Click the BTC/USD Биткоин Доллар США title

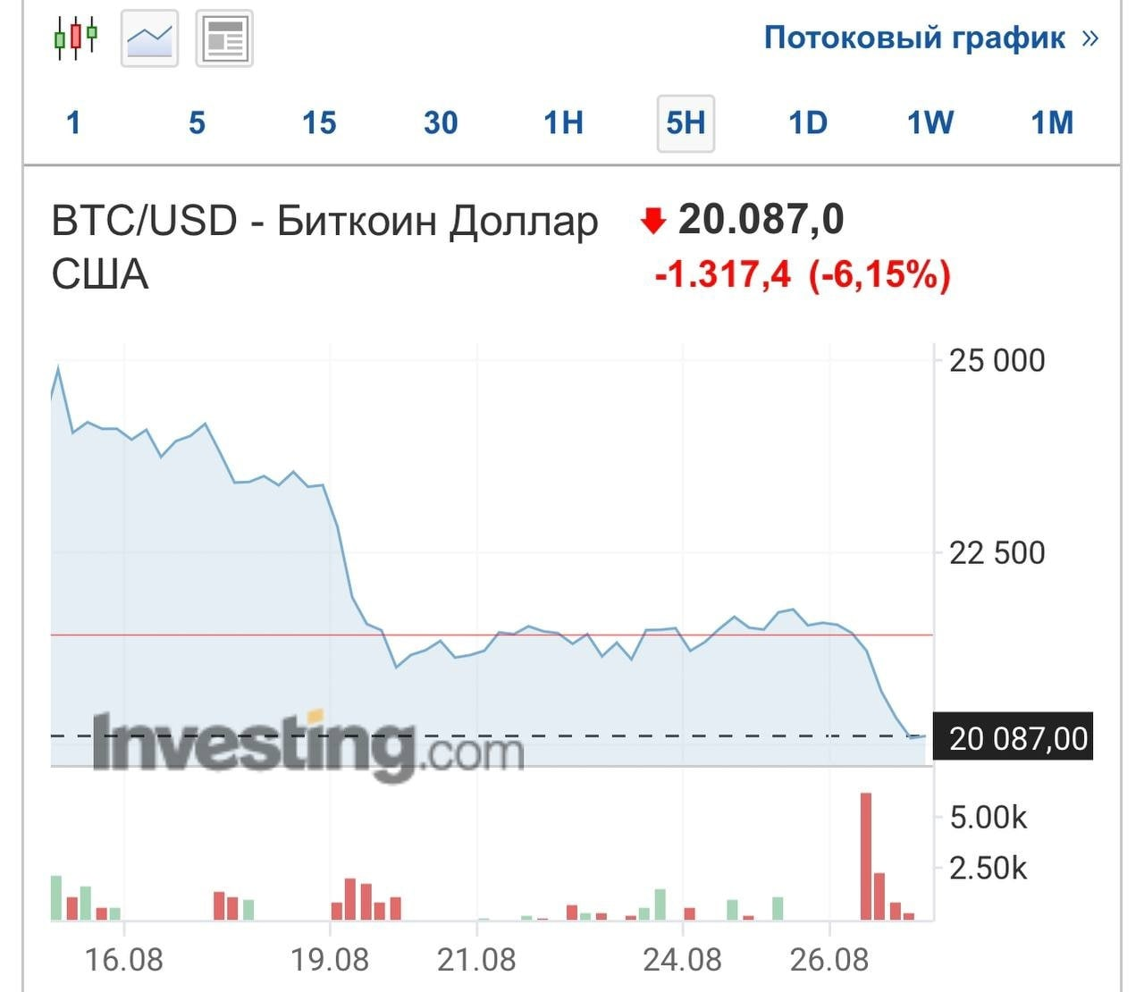(324, 246)
